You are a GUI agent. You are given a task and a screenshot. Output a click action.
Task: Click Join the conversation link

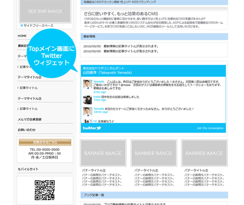pyautogui.click(x=210, y=128)
